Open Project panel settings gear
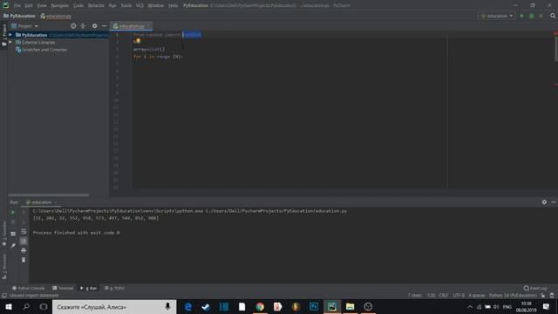This screenshot has width=558, height=314. (95, 26)
